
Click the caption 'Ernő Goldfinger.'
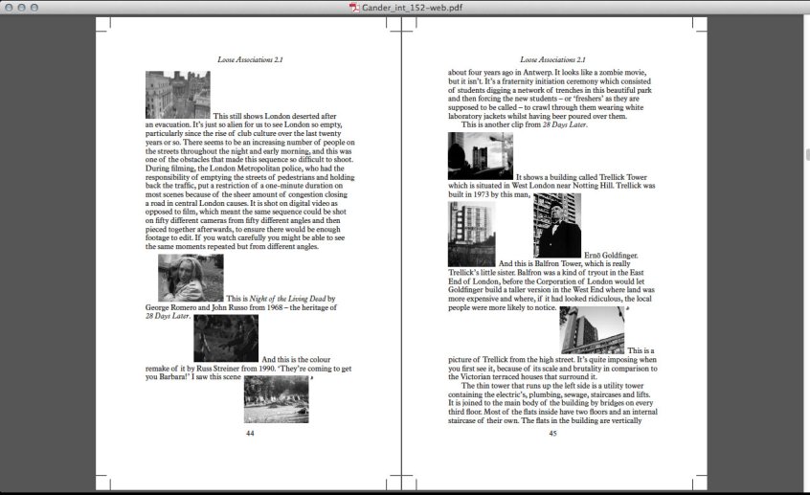click(611, 256)
